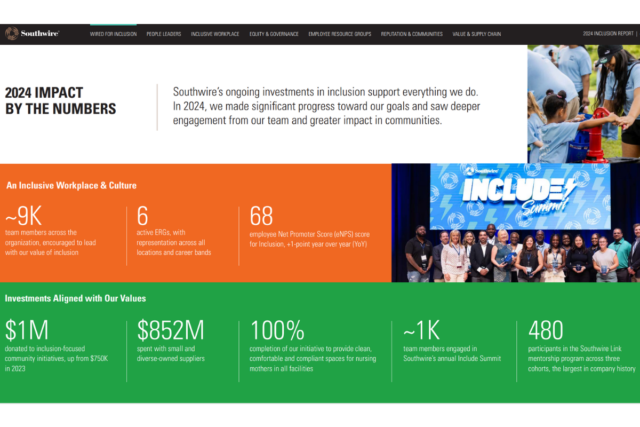Navigate to Reputation & Communities

pos(412,34)
